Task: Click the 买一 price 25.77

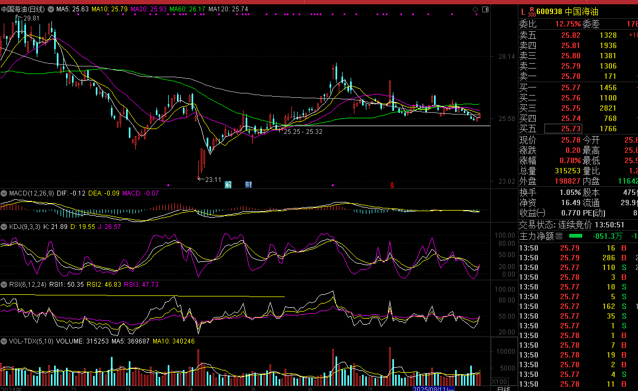Action: [x=570, y=87]
